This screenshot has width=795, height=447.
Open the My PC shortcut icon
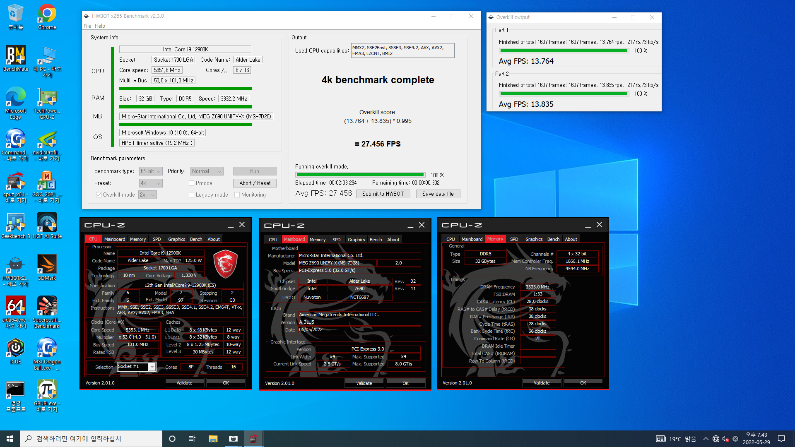[47, 61]
